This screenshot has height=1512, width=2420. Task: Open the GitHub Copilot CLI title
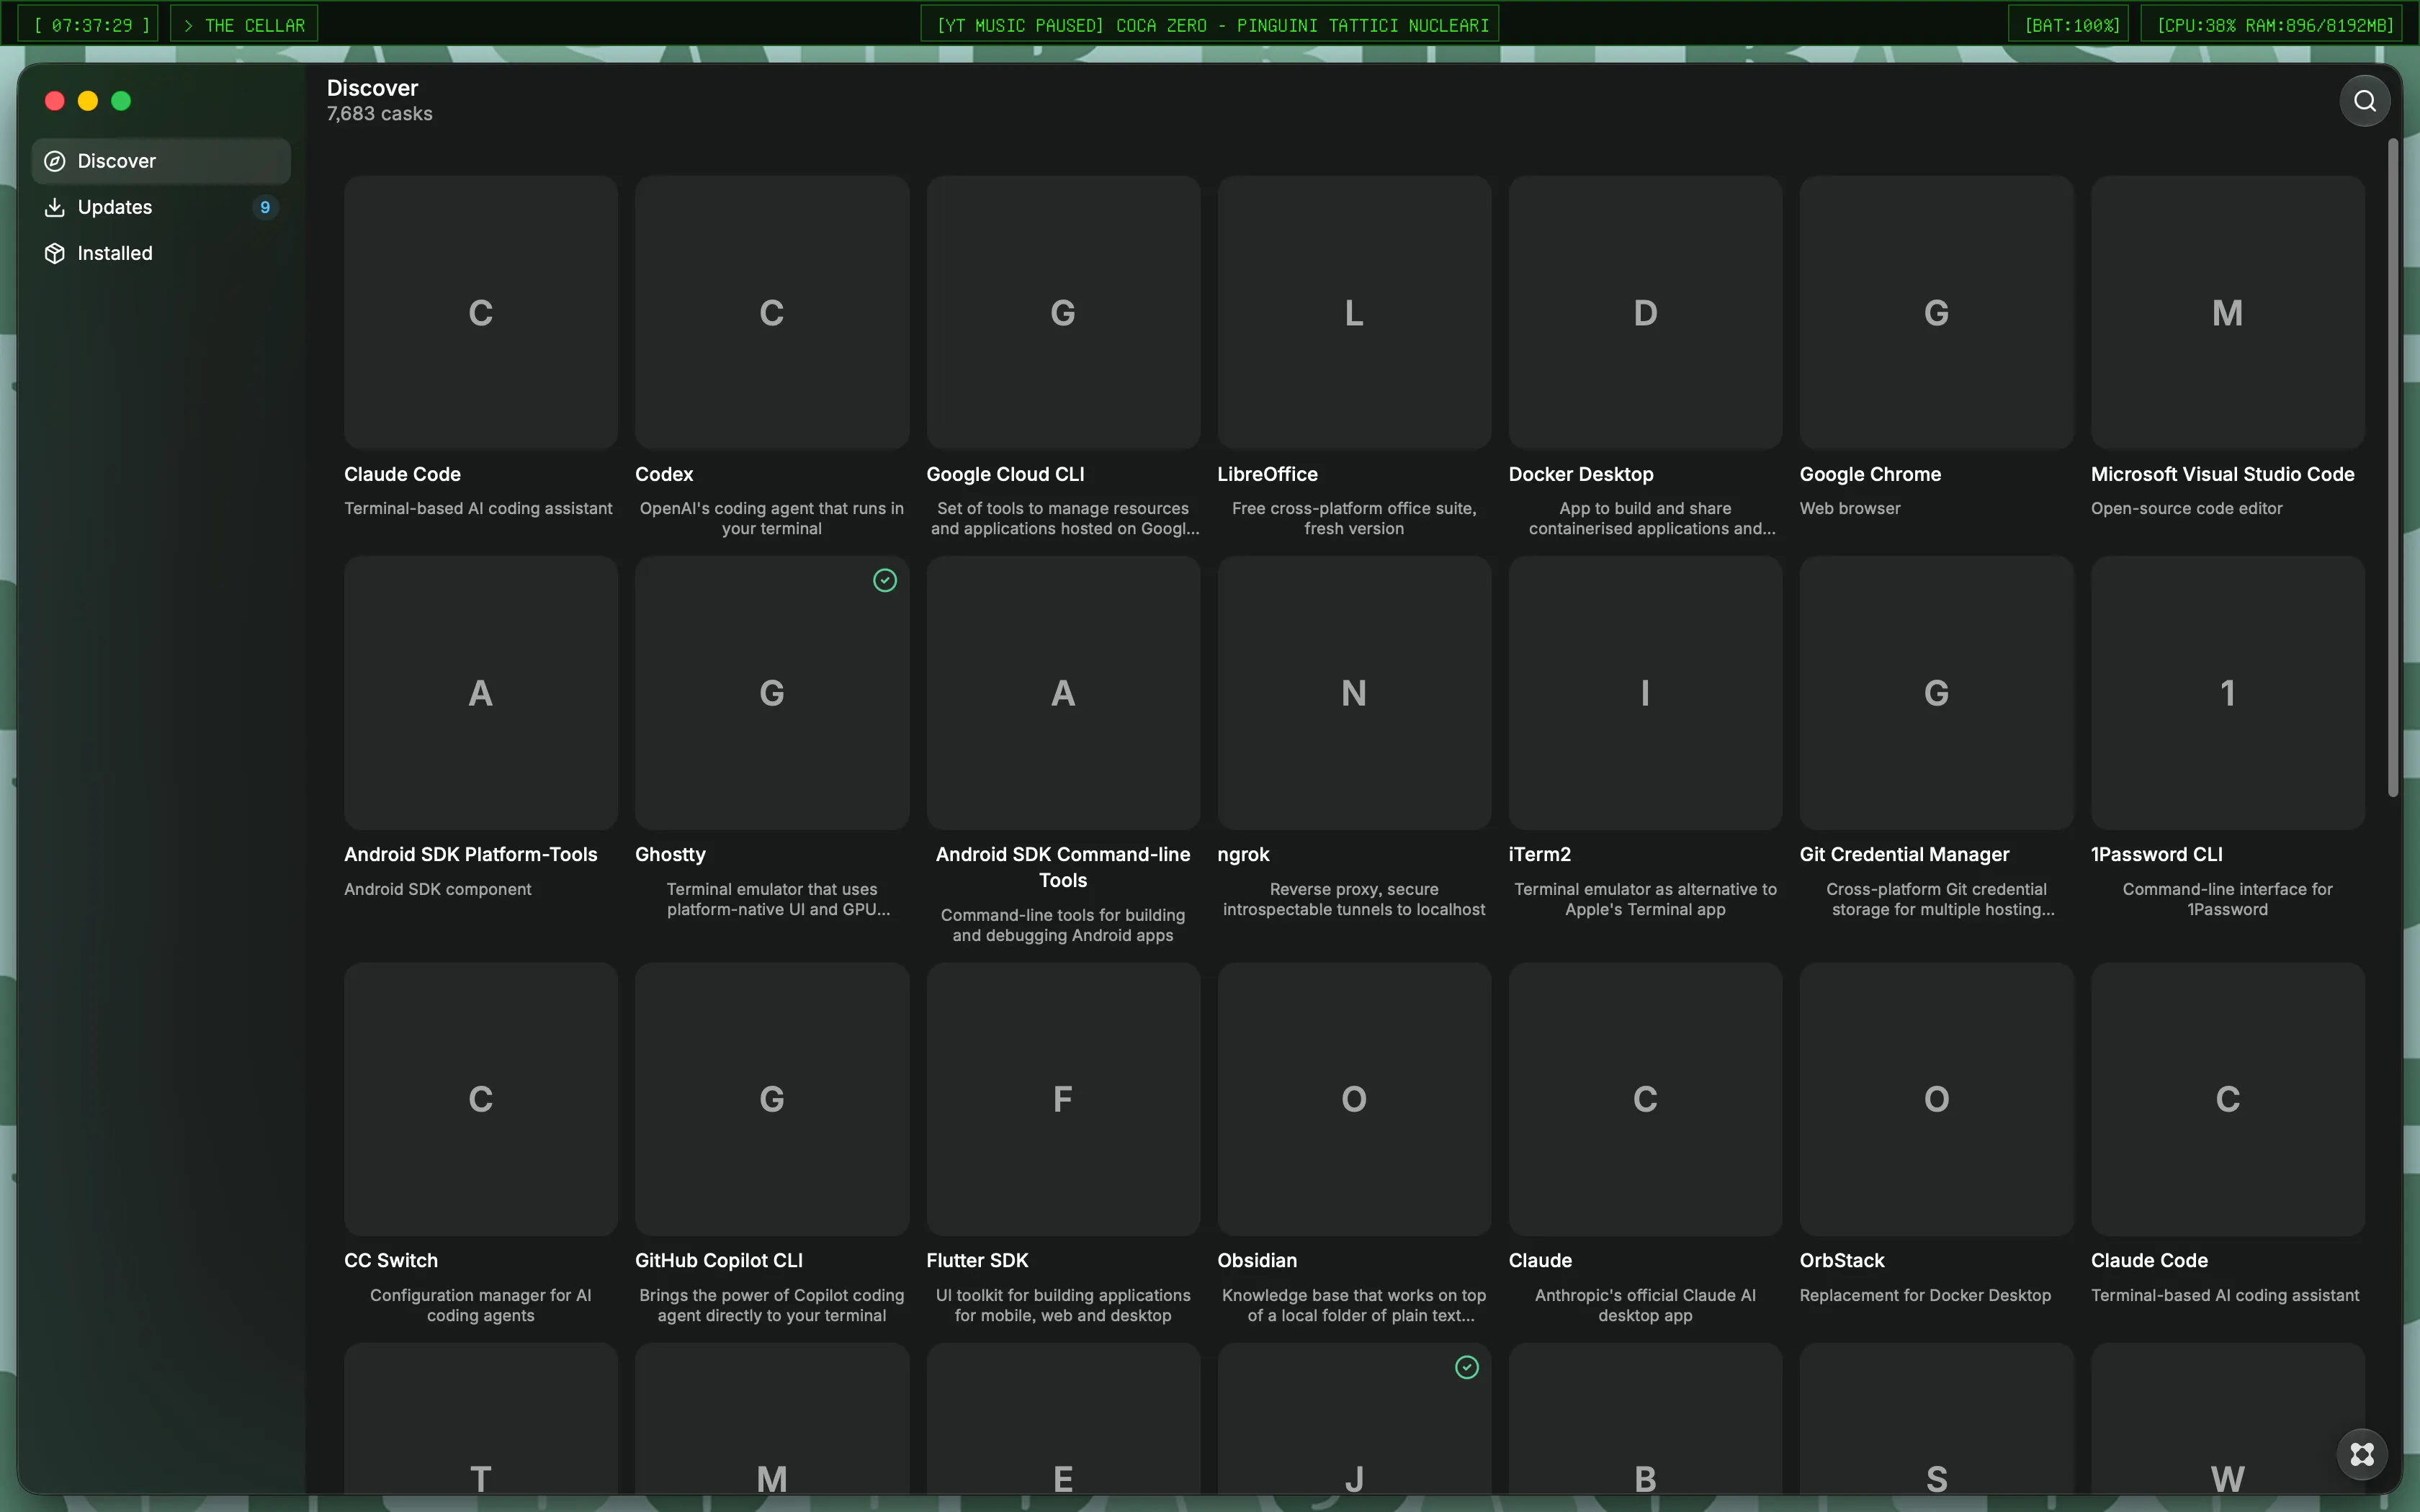point(718,1260)
